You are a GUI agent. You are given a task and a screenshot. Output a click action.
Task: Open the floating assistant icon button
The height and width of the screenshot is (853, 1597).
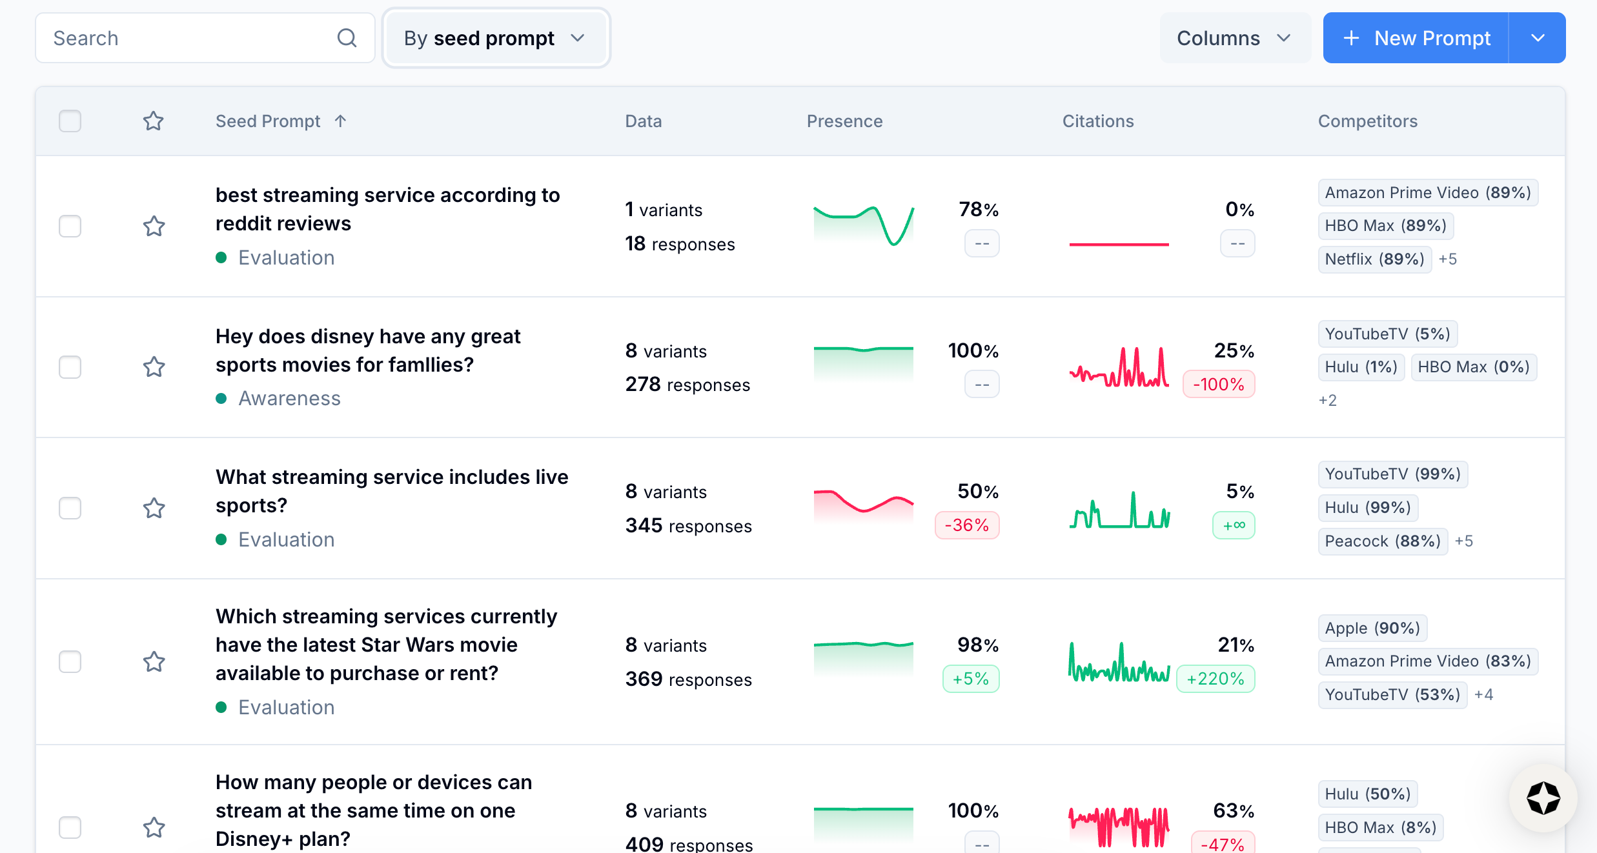point(1543,798)
